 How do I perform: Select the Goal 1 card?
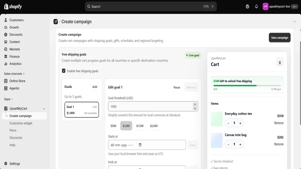82,110
